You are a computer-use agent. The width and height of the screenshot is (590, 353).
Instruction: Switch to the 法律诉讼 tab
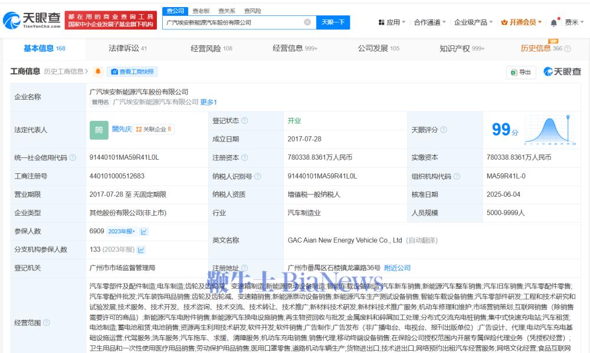[x=127, y=48]
